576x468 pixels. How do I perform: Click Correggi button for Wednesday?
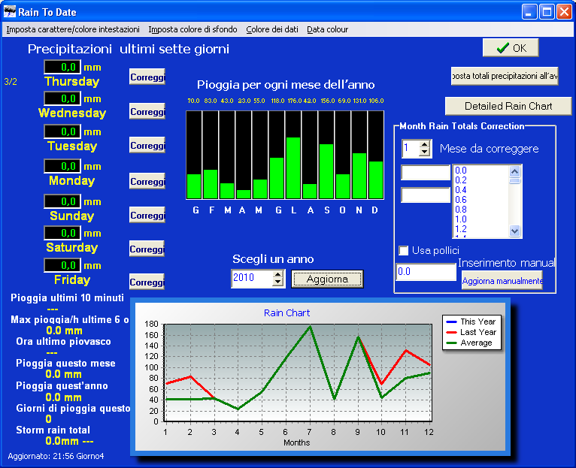click(147, 111)
